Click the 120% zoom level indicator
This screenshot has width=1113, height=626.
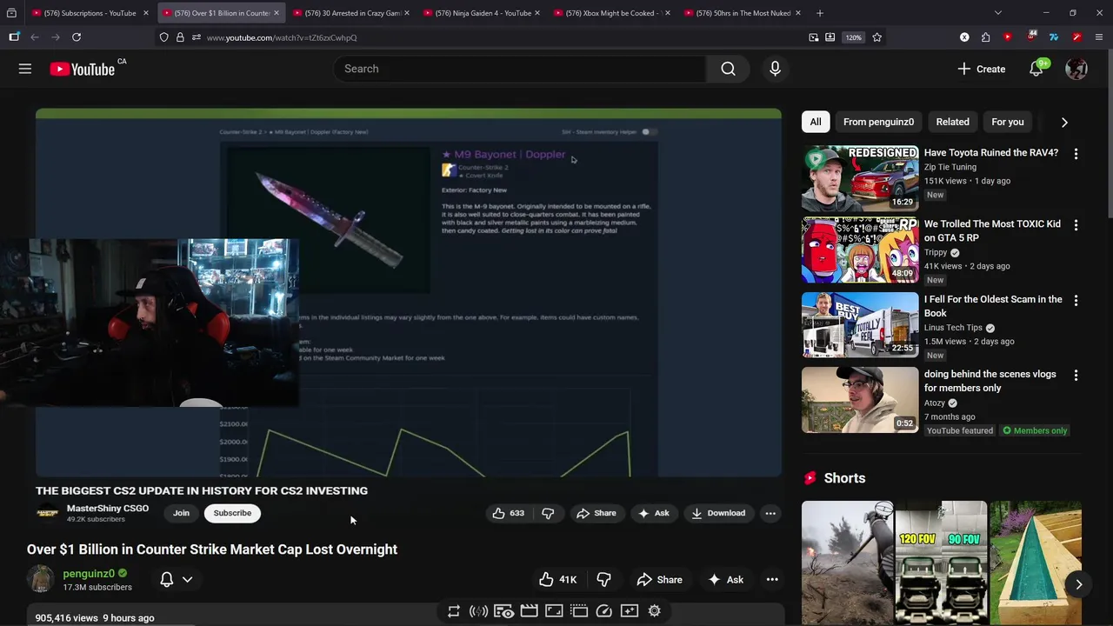coord(853,37)
